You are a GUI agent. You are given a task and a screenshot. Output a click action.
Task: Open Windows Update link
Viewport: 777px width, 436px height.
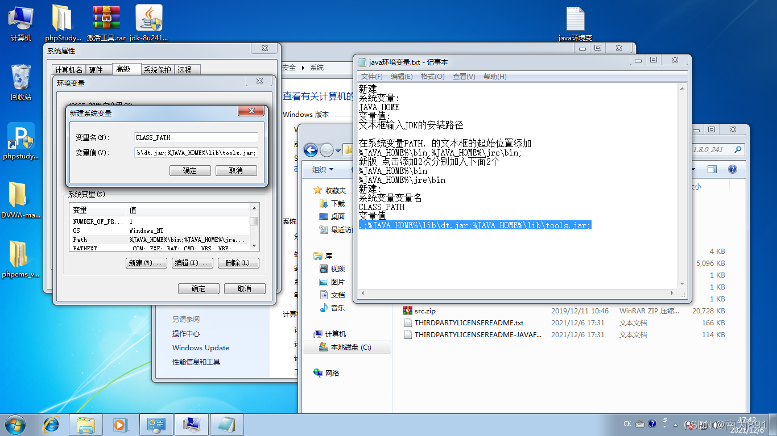click(x=201, y=348)
